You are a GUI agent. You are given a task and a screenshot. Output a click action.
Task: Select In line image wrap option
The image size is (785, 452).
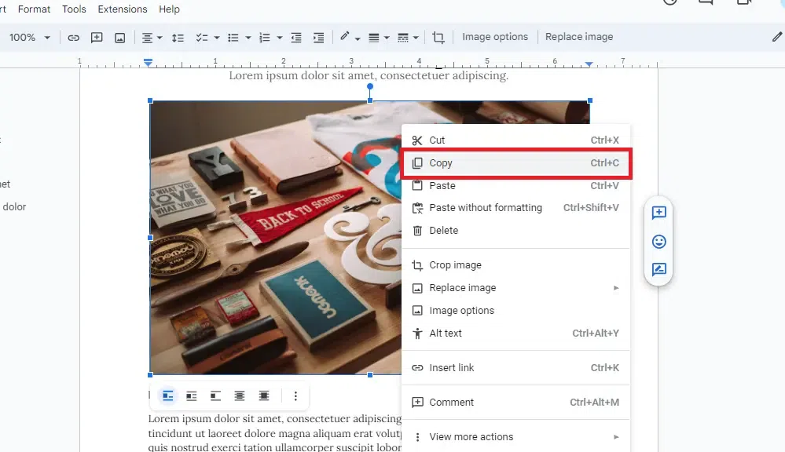pyautogui.click(x=167, y=396)
